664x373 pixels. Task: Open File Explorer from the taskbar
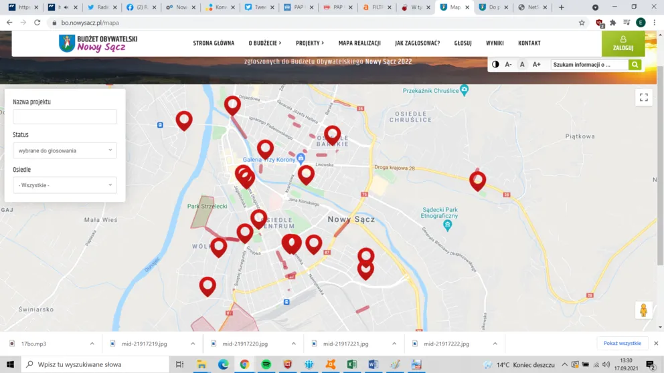pos(201,364)
